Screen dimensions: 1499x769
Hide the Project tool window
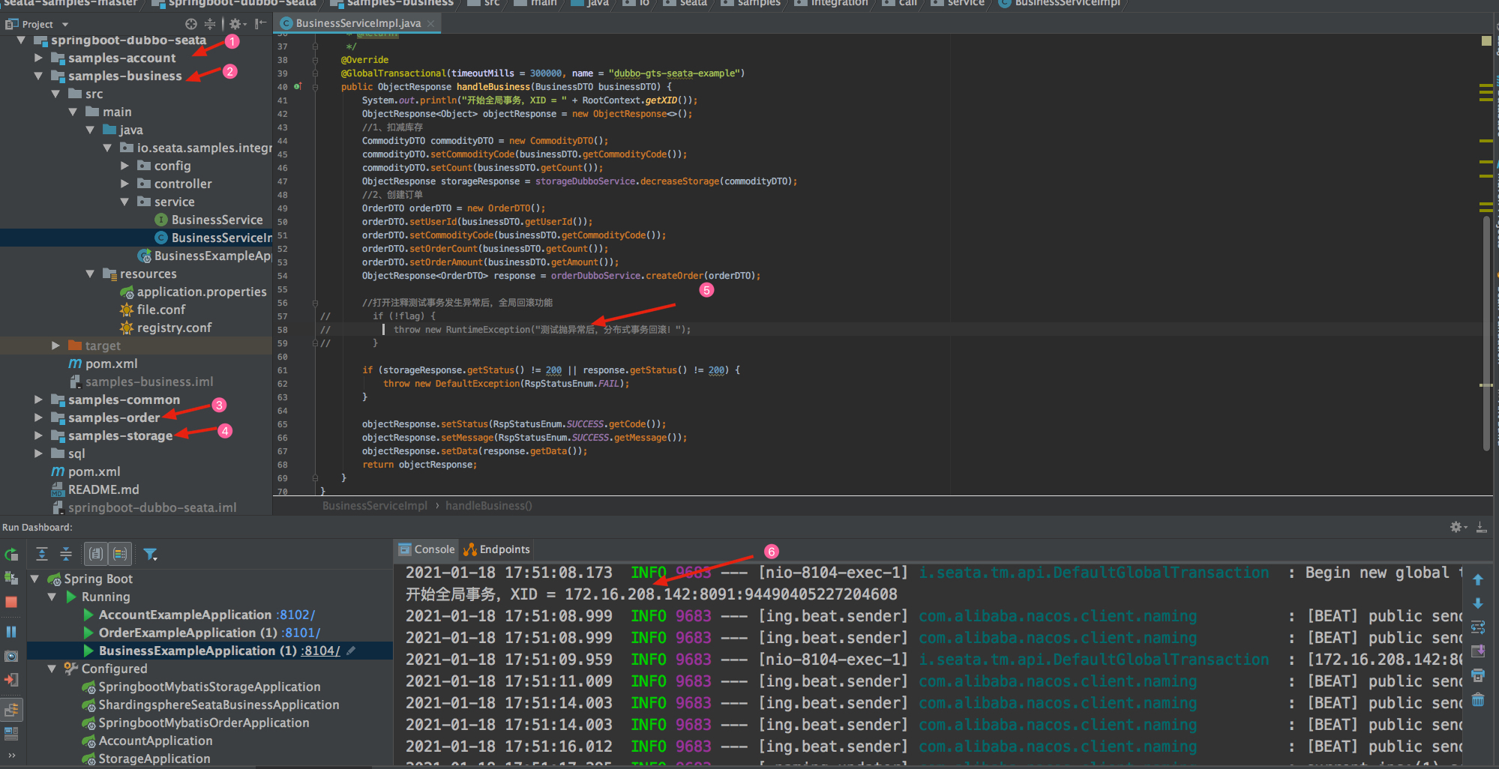(x=260, y=24)
